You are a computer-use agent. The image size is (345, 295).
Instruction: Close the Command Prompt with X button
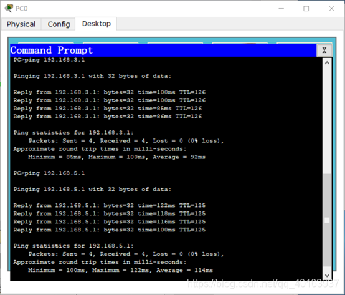coord(324,51)
